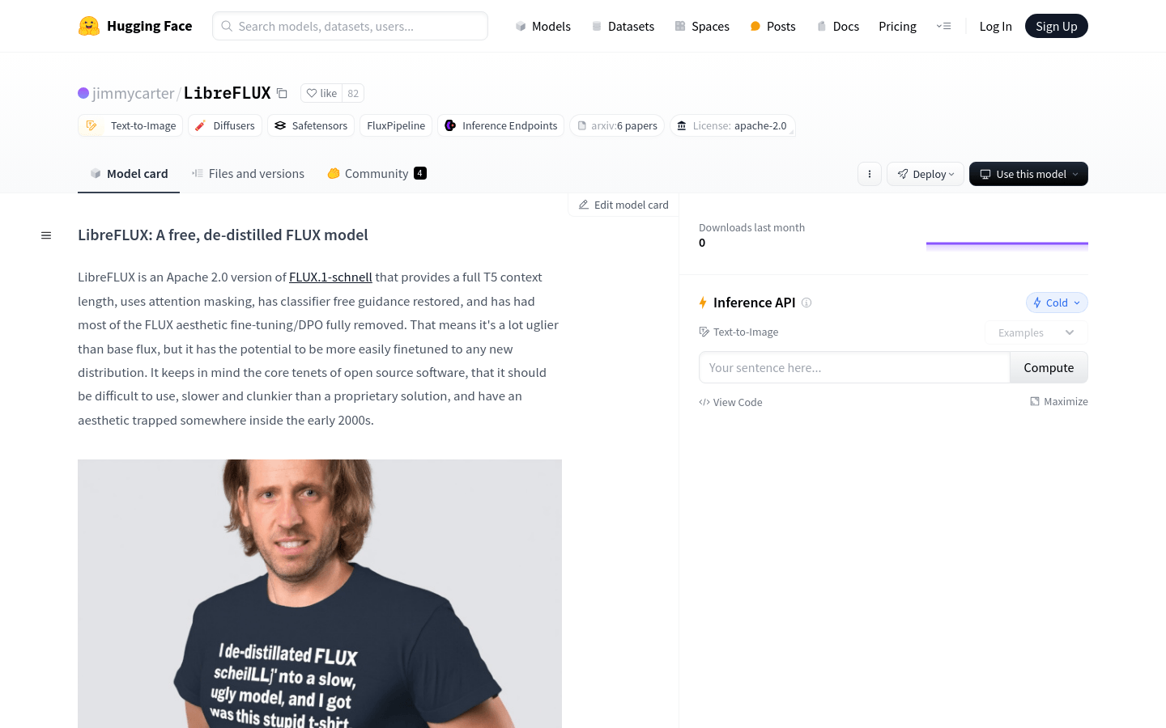Click the heart like icon
The image size is (1166, 728).
pyautogui.click(x=312, y=93)
